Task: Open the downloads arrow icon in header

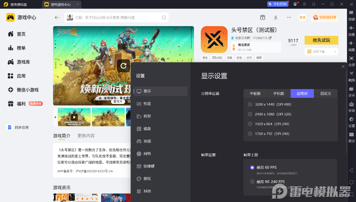Action: [276, 17]
